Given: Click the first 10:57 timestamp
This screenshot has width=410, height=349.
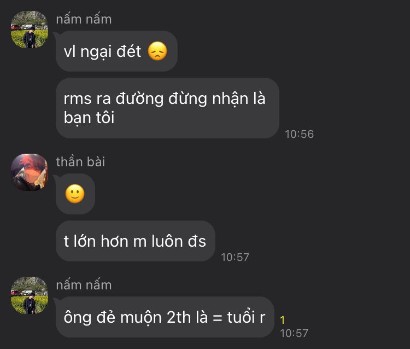Looking at the screenshot, I should [x=235, y=258].
